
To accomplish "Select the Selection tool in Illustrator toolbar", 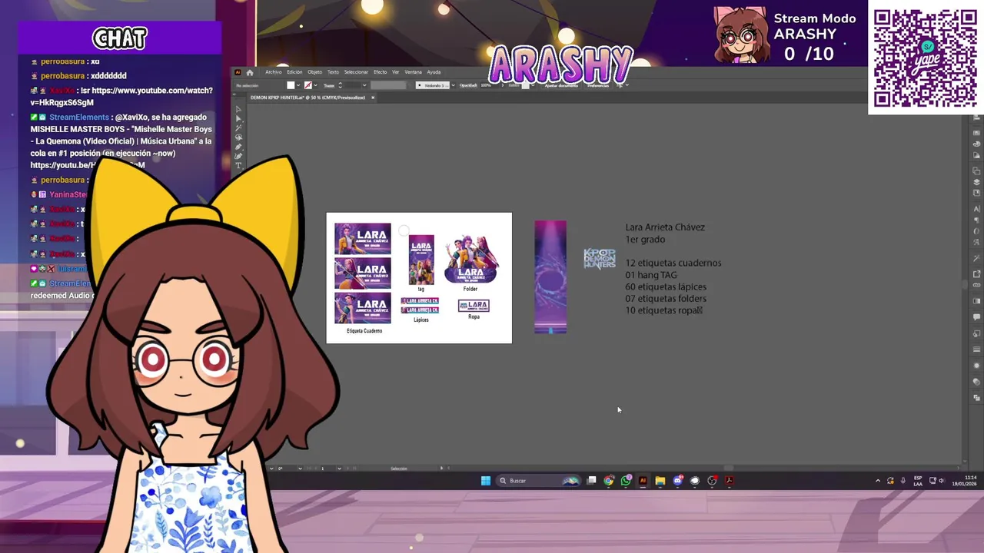I will coord(238,109).
